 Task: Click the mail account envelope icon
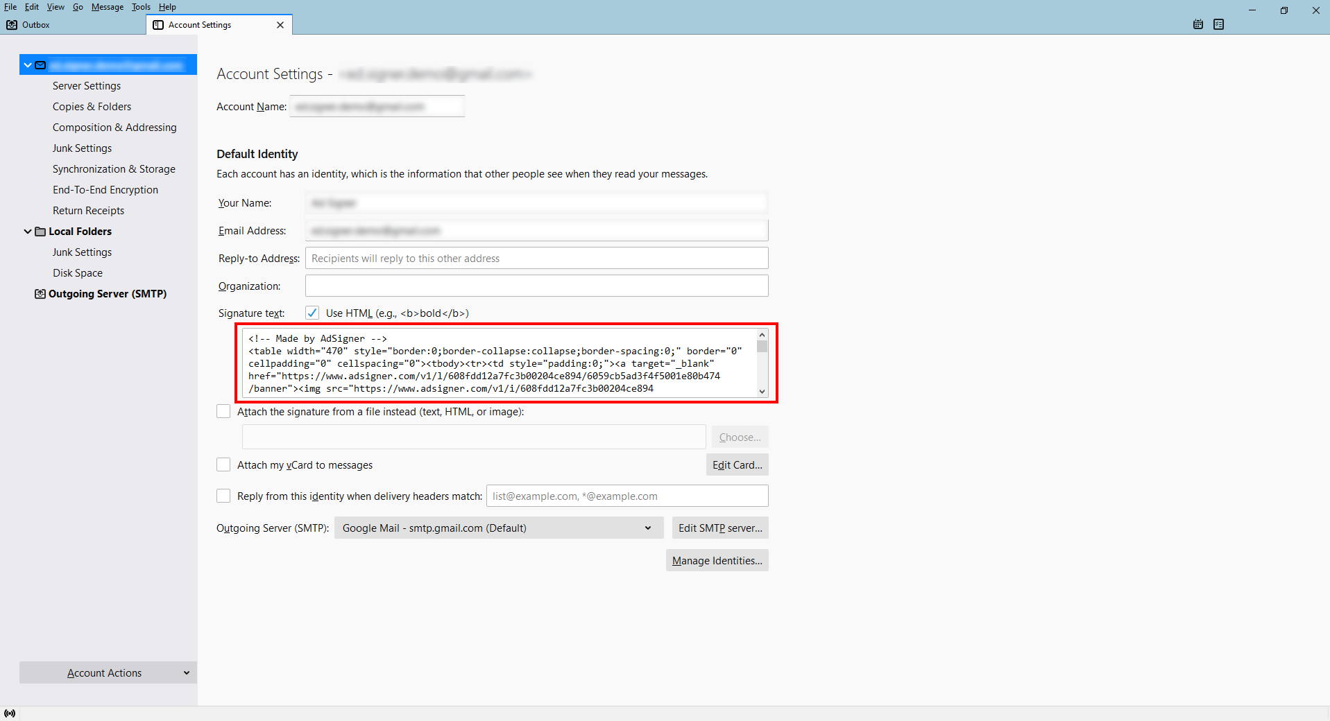click(x=40, y=65)
